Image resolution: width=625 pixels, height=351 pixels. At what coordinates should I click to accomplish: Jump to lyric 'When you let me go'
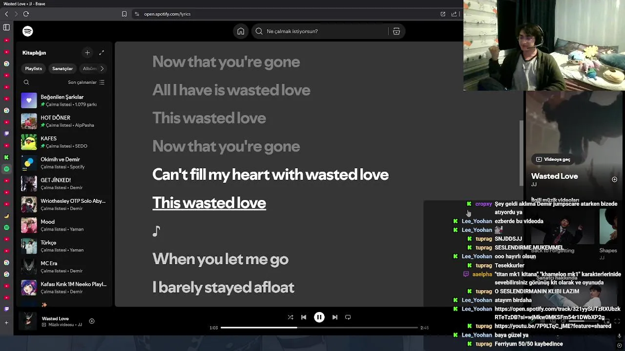(220, 259)
